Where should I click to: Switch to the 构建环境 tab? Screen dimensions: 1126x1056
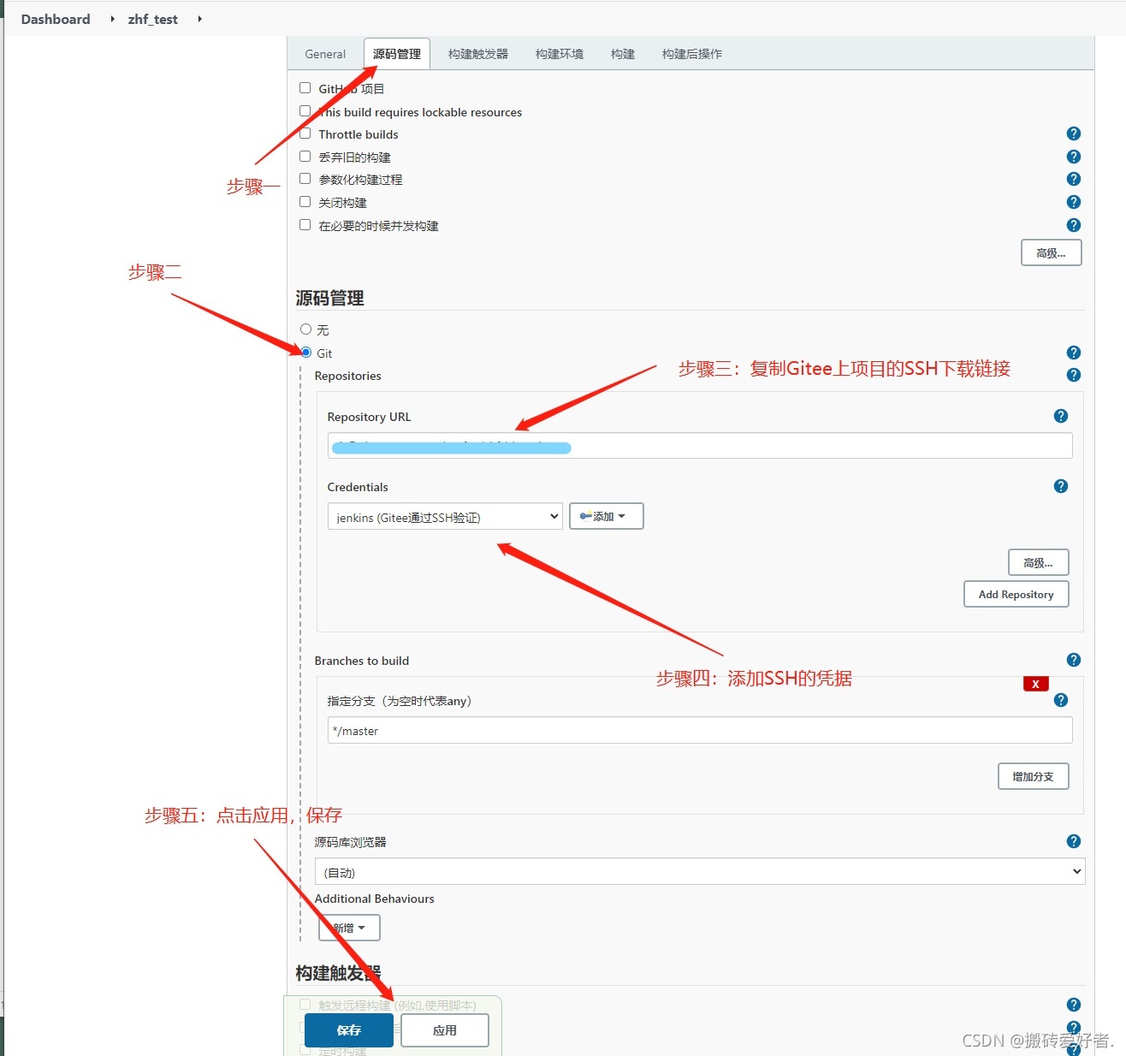(560, 54)
